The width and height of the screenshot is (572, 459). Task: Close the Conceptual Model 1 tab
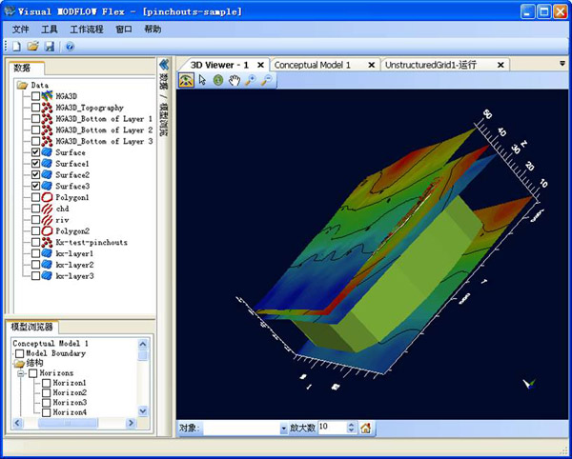pos(372,65)
